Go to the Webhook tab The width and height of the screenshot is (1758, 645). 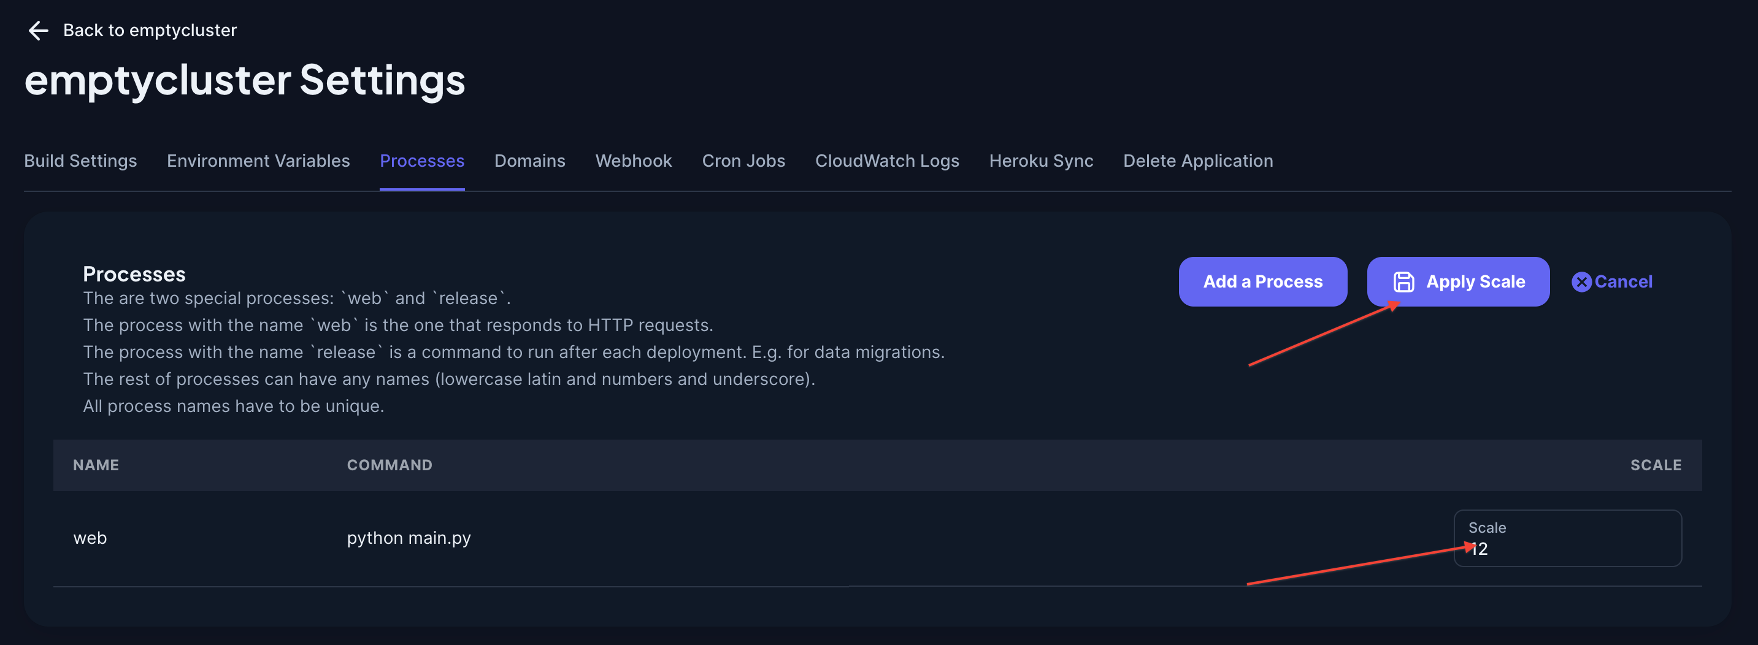point(633,161)
